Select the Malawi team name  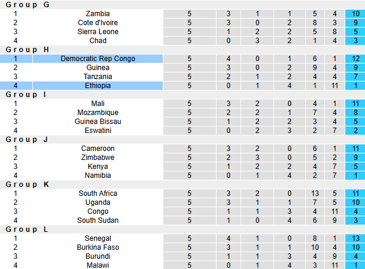point(98,265)
